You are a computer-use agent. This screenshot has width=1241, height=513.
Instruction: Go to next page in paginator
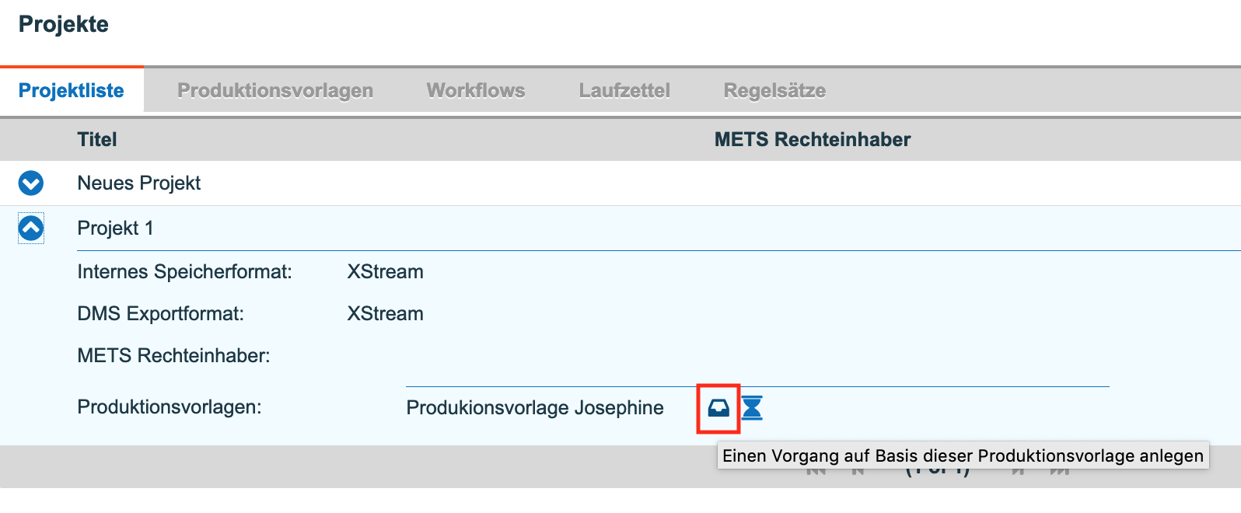tap(1019, 471)
